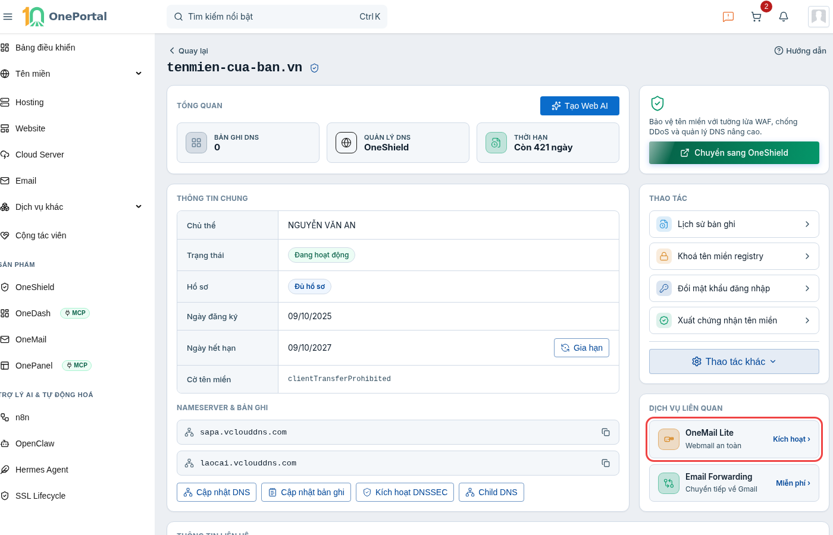Image resolution: width=833 pixels, height=535 pixels.
Task: Open the feedback message icon
Action: [728, 17]
